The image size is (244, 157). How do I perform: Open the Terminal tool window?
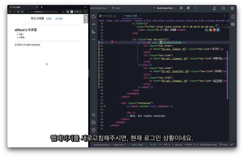tap(94, 122)
